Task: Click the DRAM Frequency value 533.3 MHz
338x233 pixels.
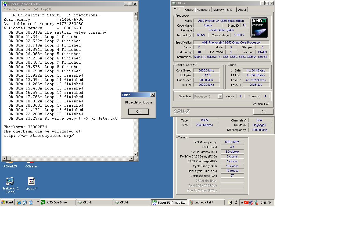Action: [x=232, y=142]
